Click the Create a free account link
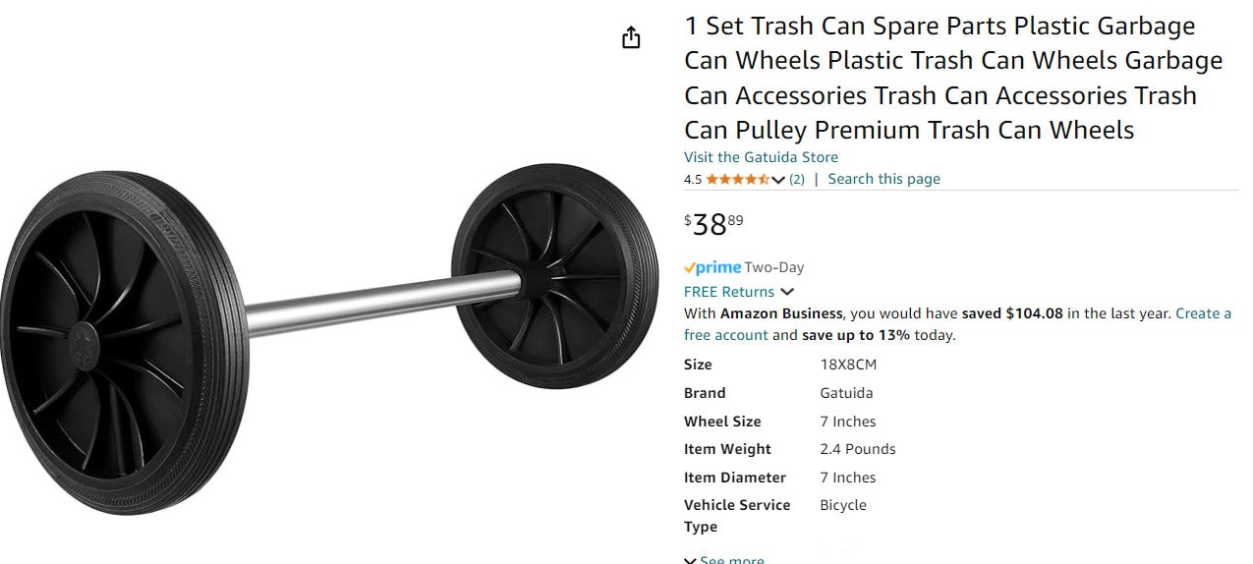The image size is (1253, 564). [x=1203, y=313]
